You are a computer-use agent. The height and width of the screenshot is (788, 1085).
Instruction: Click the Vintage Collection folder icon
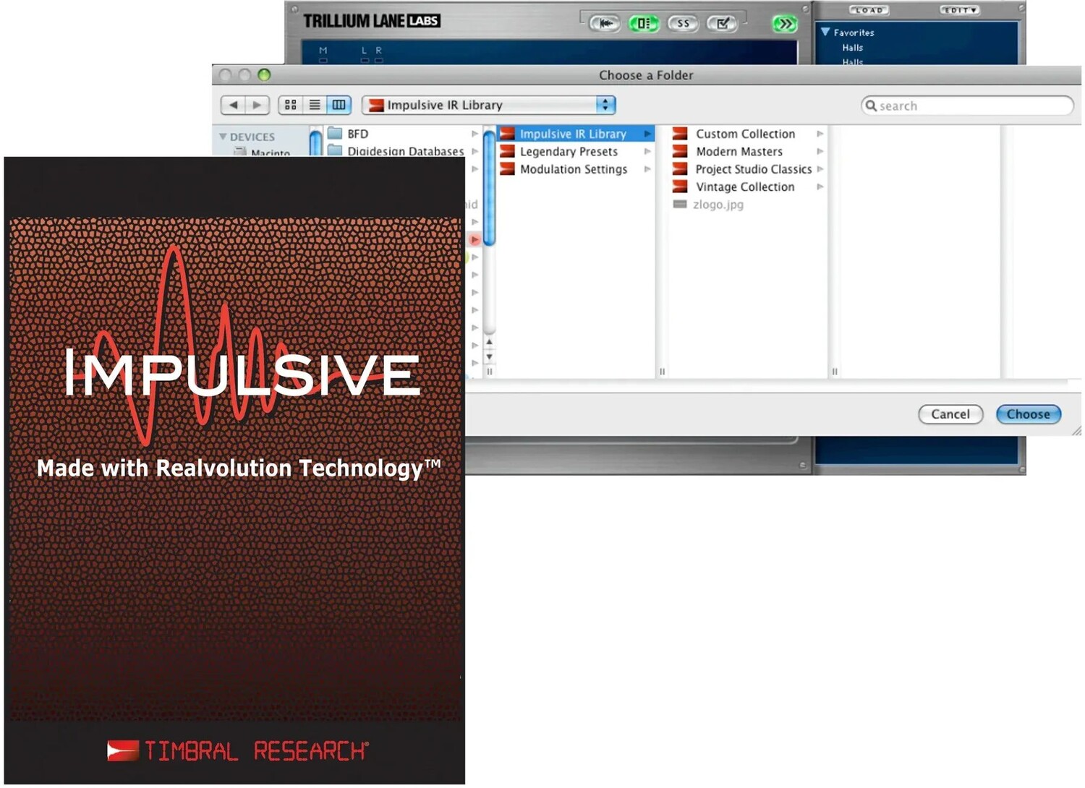680,187
